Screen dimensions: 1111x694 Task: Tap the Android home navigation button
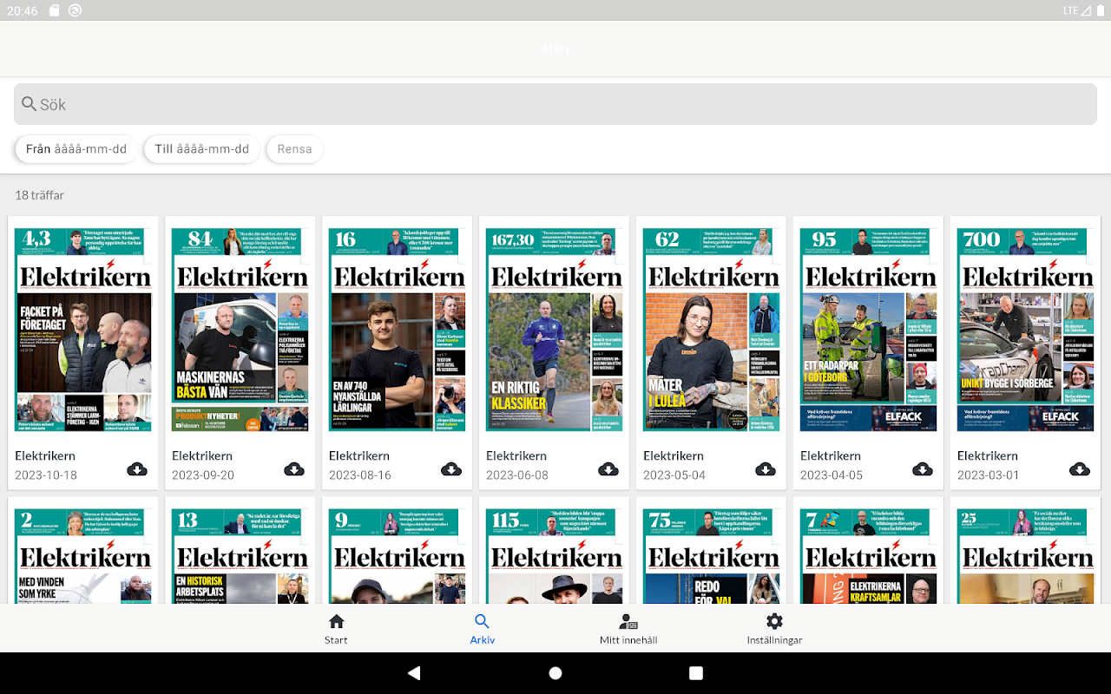[555, 673]
